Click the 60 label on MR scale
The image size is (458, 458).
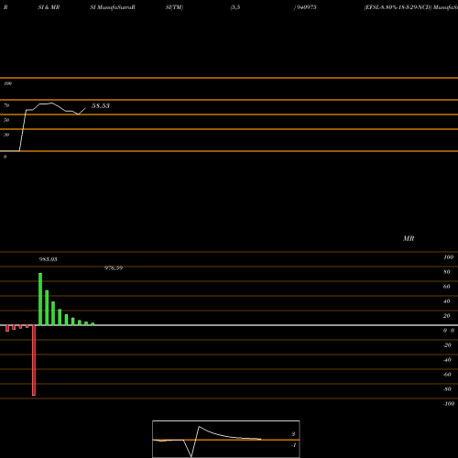tap(447, 287)
